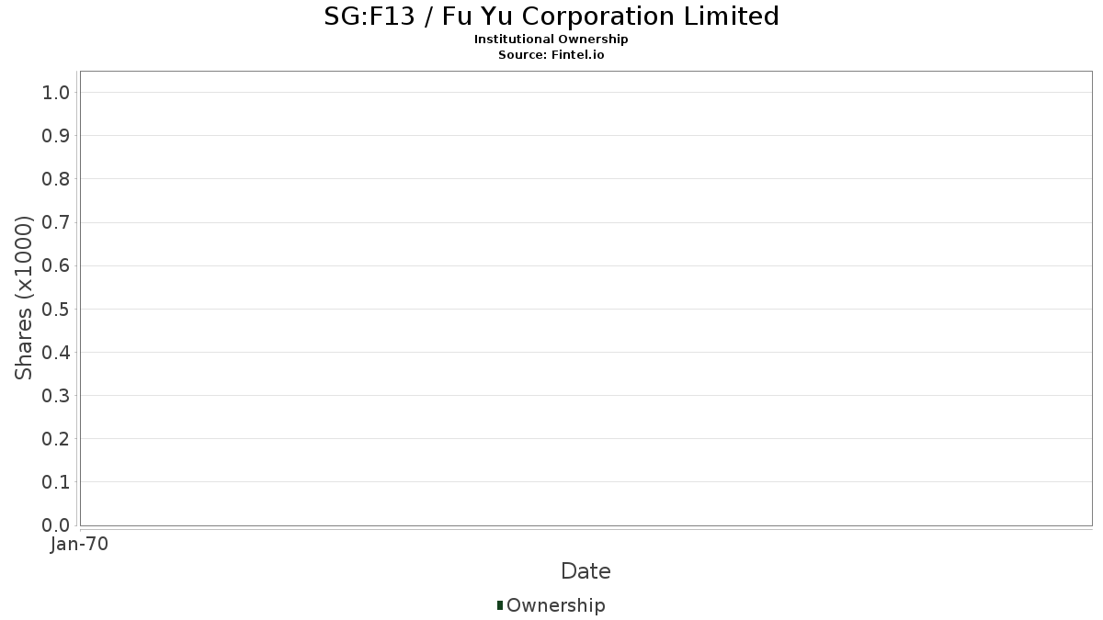
Task: Click the green Ownership legend color swatch
Action: [x=500, y=605]
